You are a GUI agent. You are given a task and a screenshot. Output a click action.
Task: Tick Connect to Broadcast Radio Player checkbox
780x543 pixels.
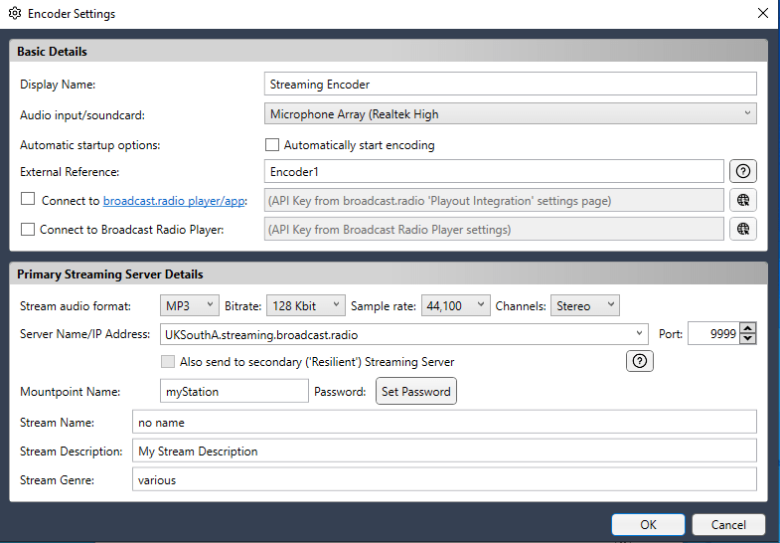click(x=28, y=230)
